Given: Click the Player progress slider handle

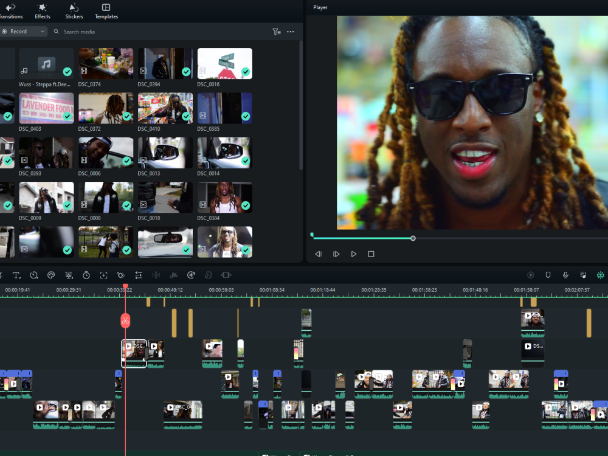Looking at the screenshot, I should pyautogui.click(x=413, y=238).
